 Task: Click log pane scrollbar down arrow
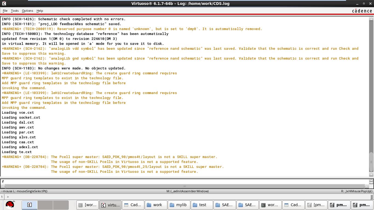point(371,174)
